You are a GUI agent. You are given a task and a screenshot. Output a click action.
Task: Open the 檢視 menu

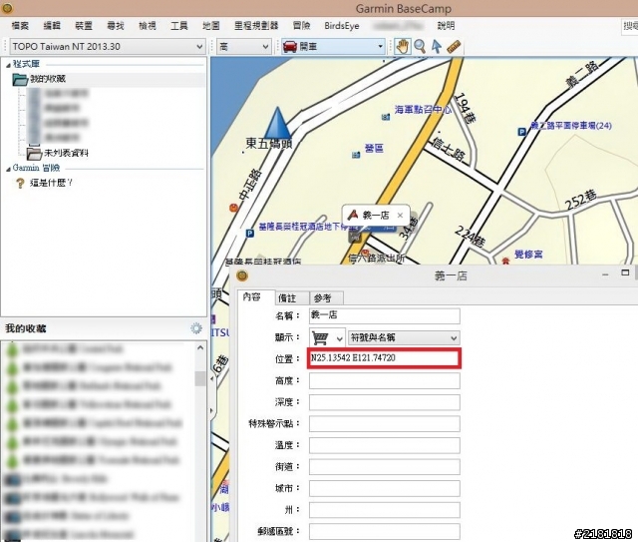point(147,26)
